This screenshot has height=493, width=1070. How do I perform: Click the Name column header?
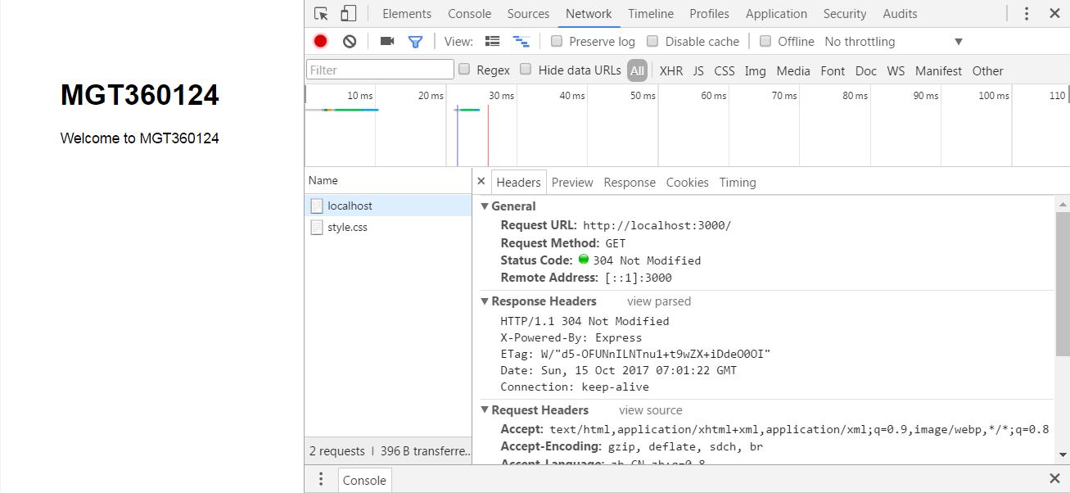(x=388, y=180)
